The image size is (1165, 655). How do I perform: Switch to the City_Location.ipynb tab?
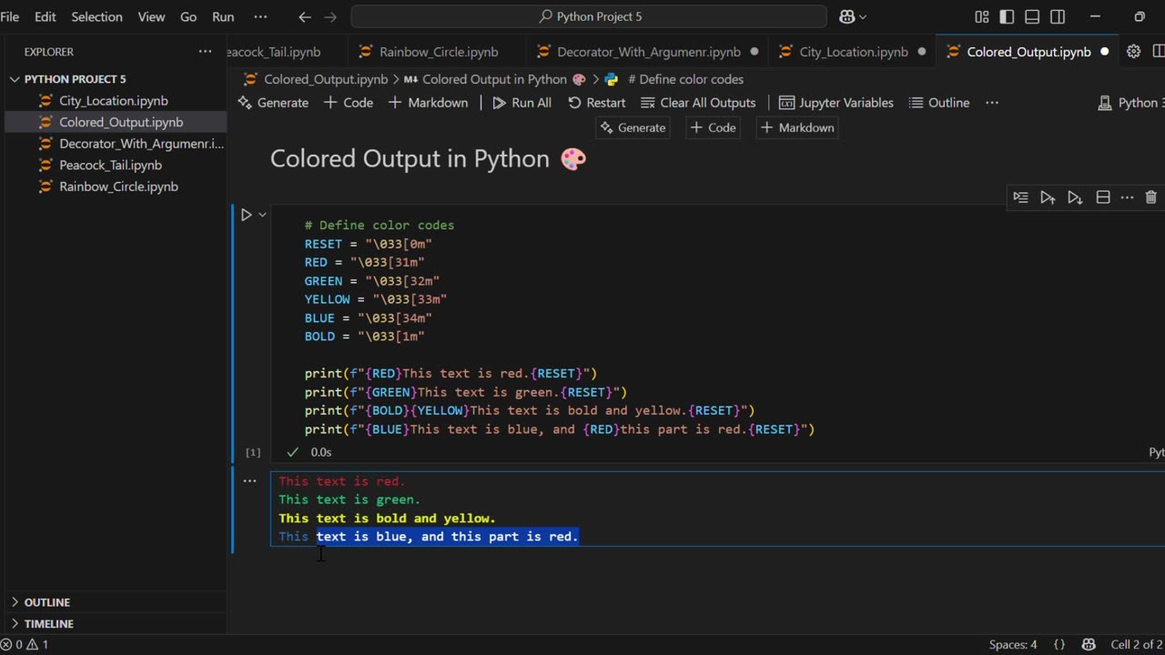(x=853, y=52)
